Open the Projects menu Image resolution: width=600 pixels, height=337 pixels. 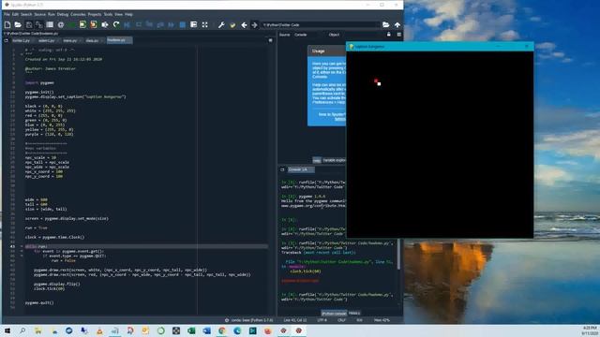tap(95, 15)
